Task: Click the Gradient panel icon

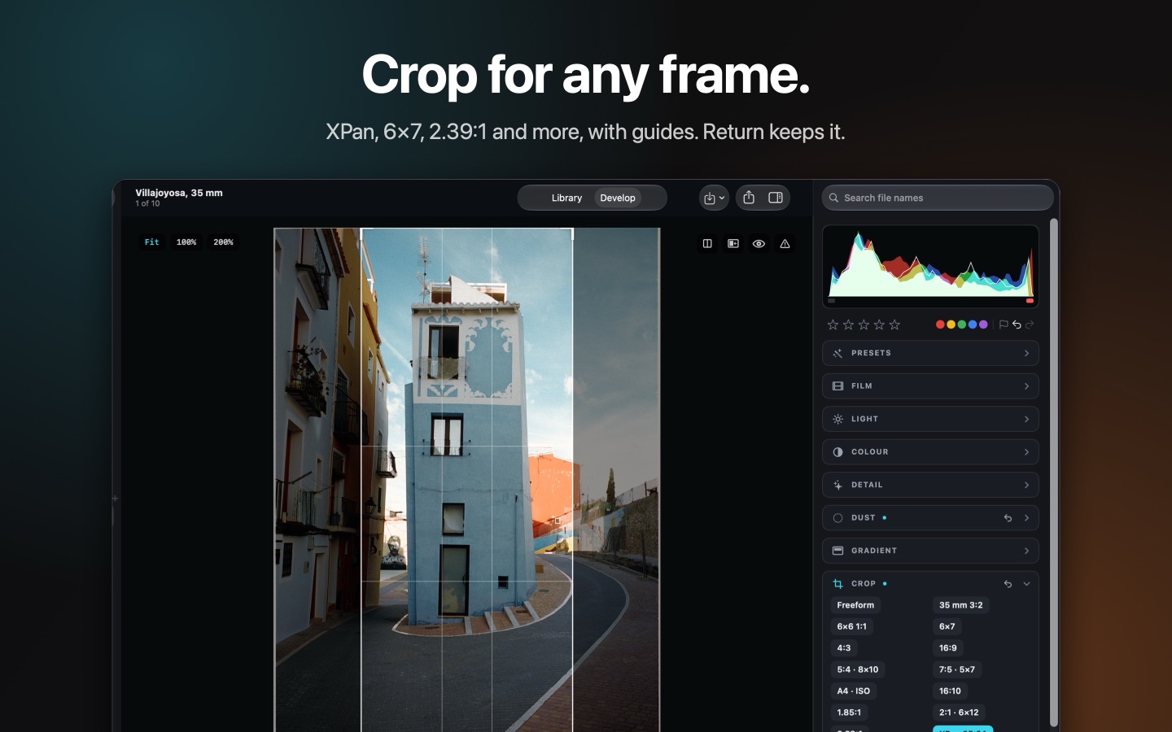Action: [x=837, y=551]
